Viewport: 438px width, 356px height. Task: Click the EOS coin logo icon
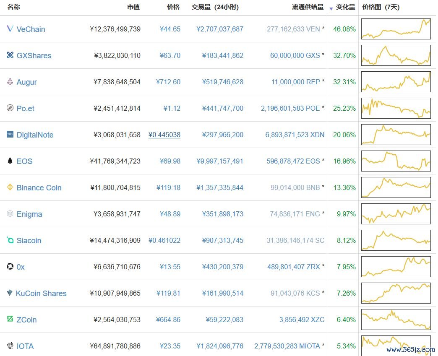point(10,161)
